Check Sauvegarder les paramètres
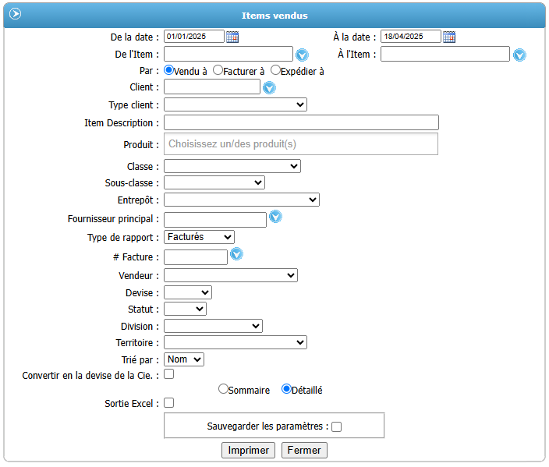The image size is (549, 467). [336, 426]
